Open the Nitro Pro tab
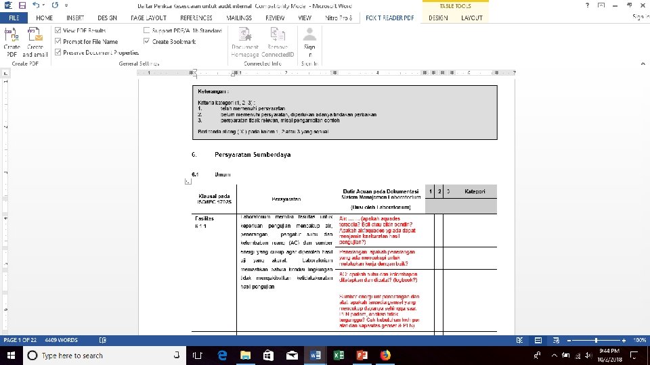 (339, 18)
